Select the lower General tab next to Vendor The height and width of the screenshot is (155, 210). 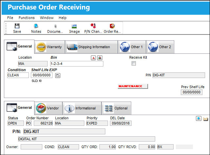pyautogui.click(x=19, y=108)
